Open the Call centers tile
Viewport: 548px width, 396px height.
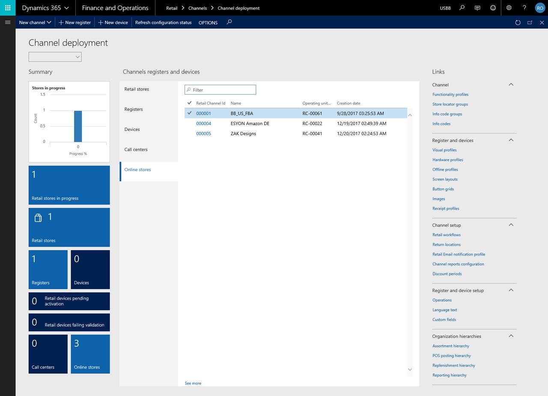tap(48, 354)
